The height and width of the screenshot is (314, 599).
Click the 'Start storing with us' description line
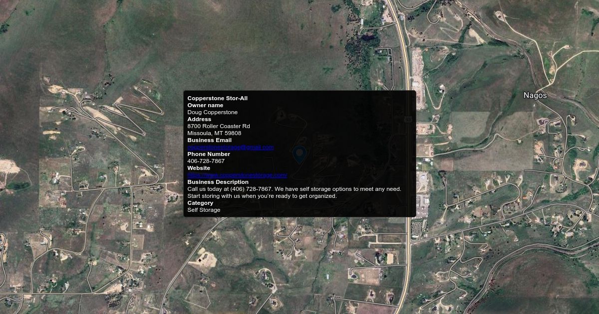click(x=262, y=196)
